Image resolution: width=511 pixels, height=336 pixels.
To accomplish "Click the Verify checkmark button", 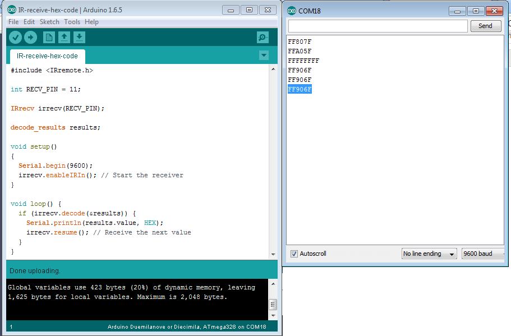I will tap(15, 37).
